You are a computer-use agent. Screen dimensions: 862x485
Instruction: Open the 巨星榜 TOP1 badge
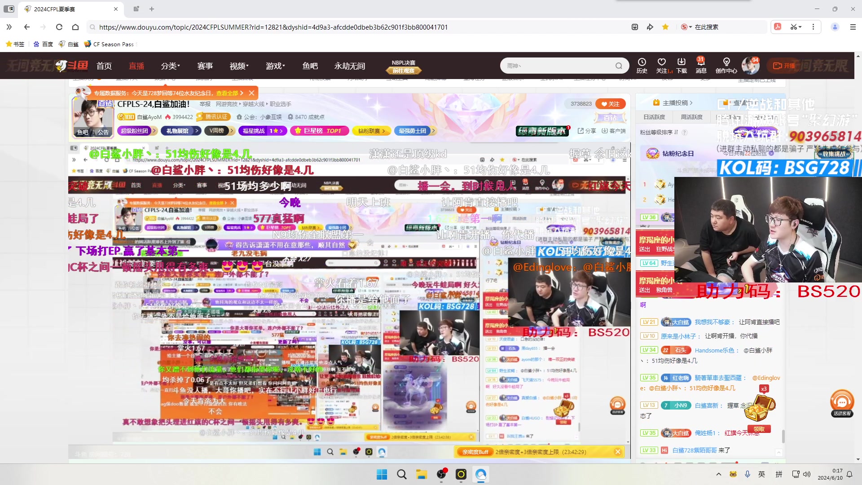point(320,131)
